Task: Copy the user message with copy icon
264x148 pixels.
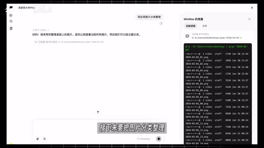Action: click(x=161, y=23)
